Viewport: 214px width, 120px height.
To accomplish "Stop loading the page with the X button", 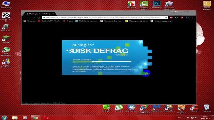I will pyautogui.click(x=34, y=18).
